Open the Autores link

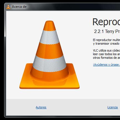click(41, 107)
